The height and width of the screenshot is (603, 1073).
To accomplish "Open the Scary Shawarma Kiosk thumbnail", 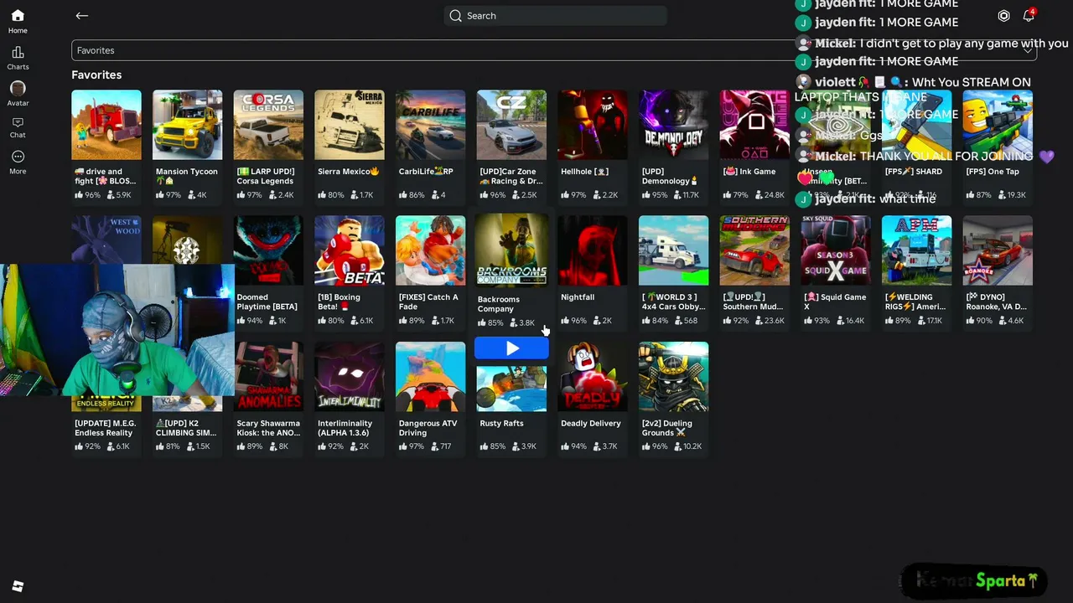I will tap(268, 376).
